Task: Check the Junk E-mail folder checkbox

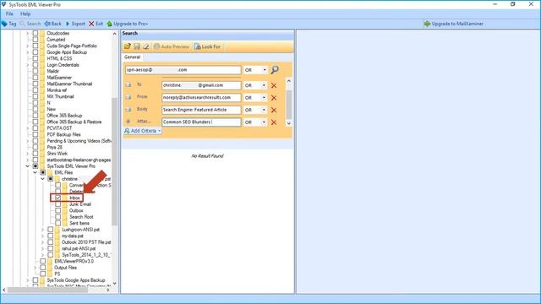Action: pos(57,204)
